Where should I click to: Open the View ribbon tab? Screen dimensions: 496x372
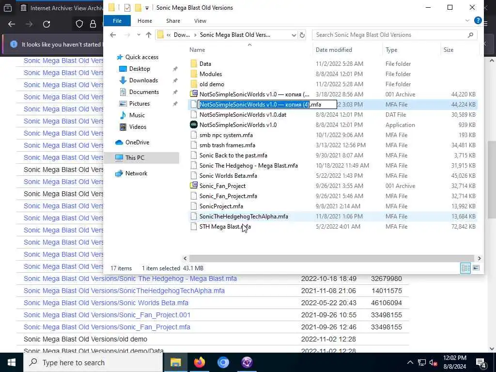pyautogui.click(x=200, y=20)
